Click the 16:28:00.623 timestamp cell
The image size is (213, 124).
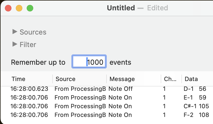(x=29, y=89)
